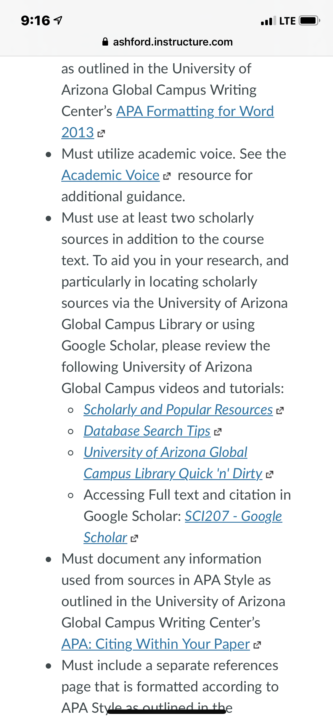Click external link icon after 2013

[x=101, y=134]
